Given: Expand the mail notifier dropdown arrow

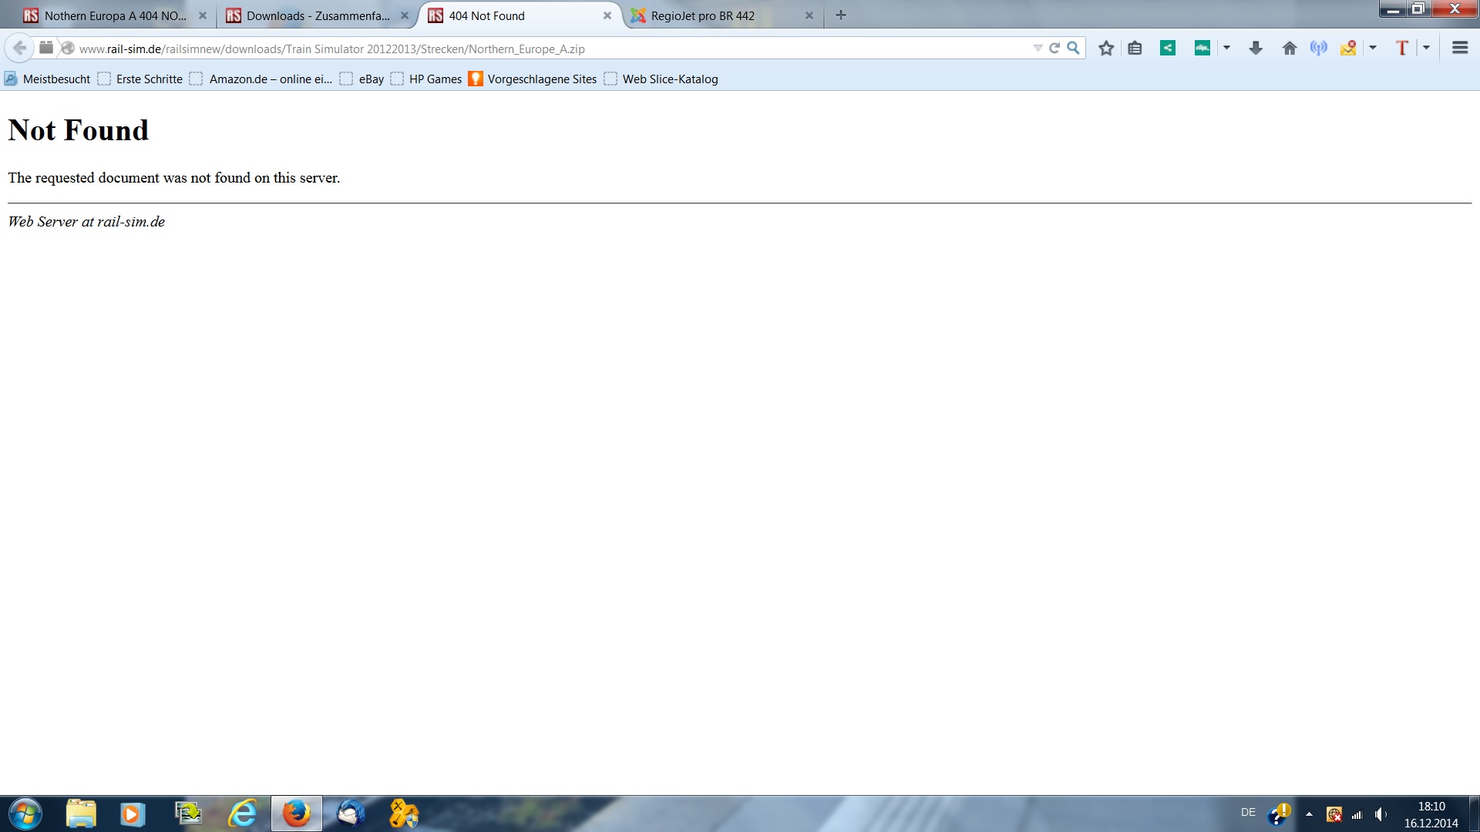Looking at the screenshot, I should pos(1373,49).
